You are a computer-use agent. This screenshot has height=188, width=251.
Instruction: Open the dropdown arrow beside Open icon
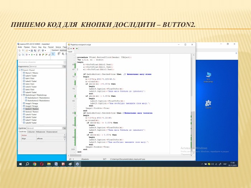tap(29, 50)
